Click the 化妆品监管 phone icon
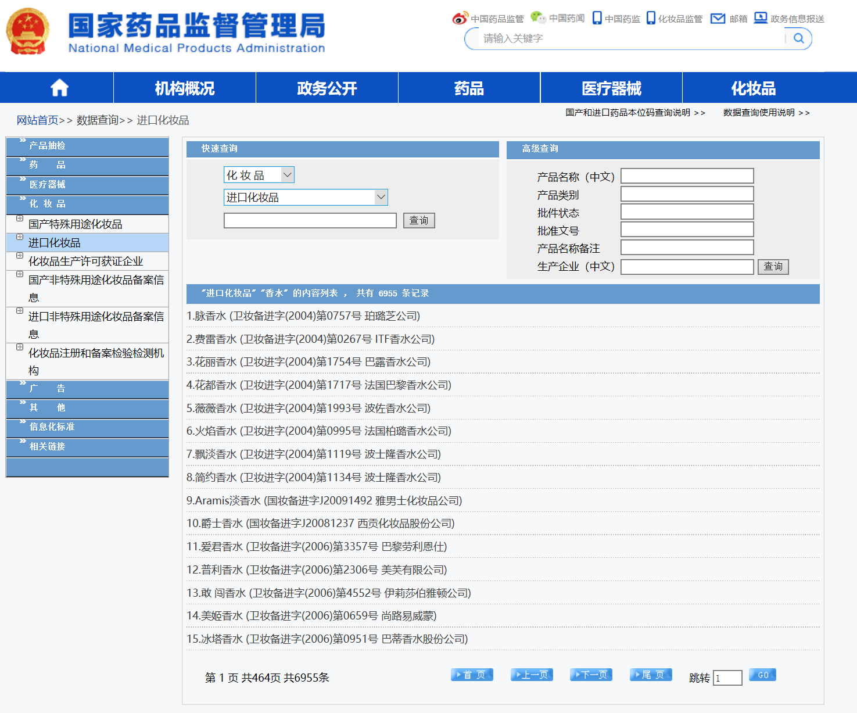857x713 pixels. click(x=651, y=19)
